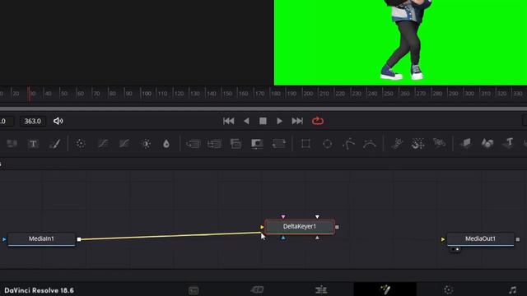Stop playback

point(263,121)
